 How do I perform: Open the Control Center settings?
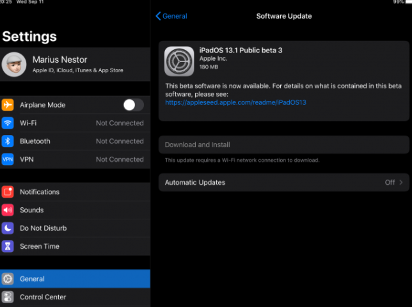(75, 297)
